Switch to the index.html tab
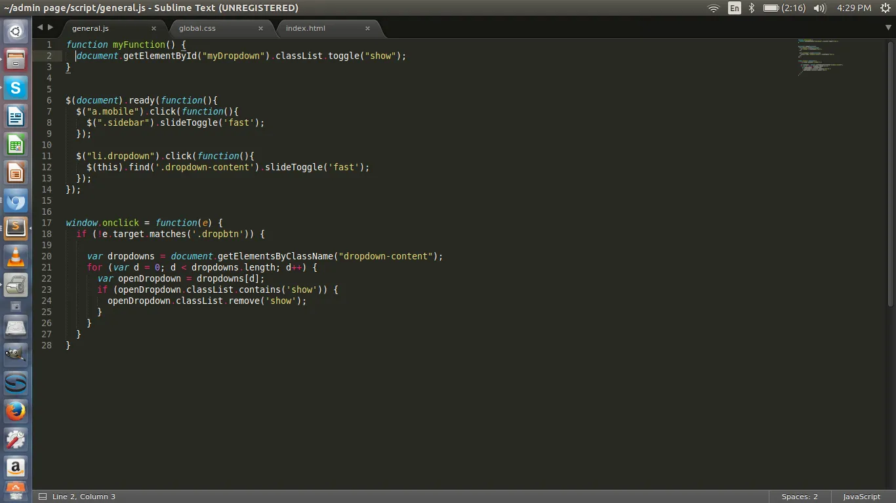This screenshot has width=896, height=503. pyautogui.click(x=306, y=28)
